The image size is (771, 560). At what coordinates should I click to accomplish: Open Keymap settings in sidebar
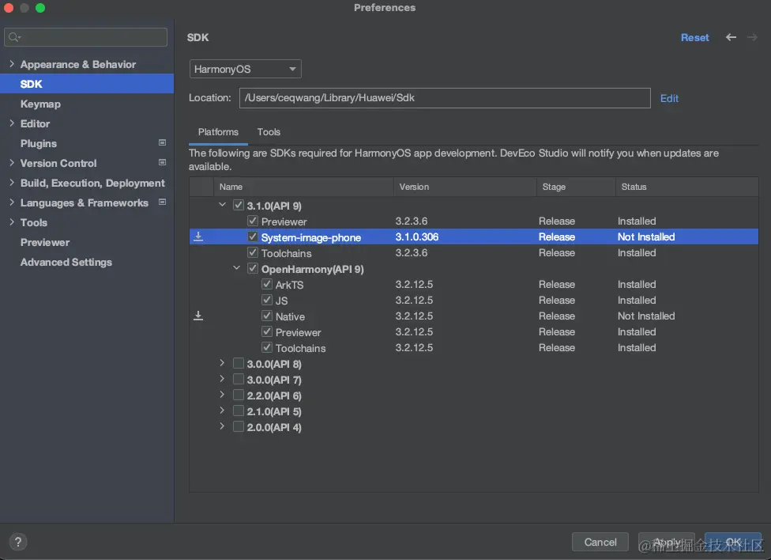40,104
